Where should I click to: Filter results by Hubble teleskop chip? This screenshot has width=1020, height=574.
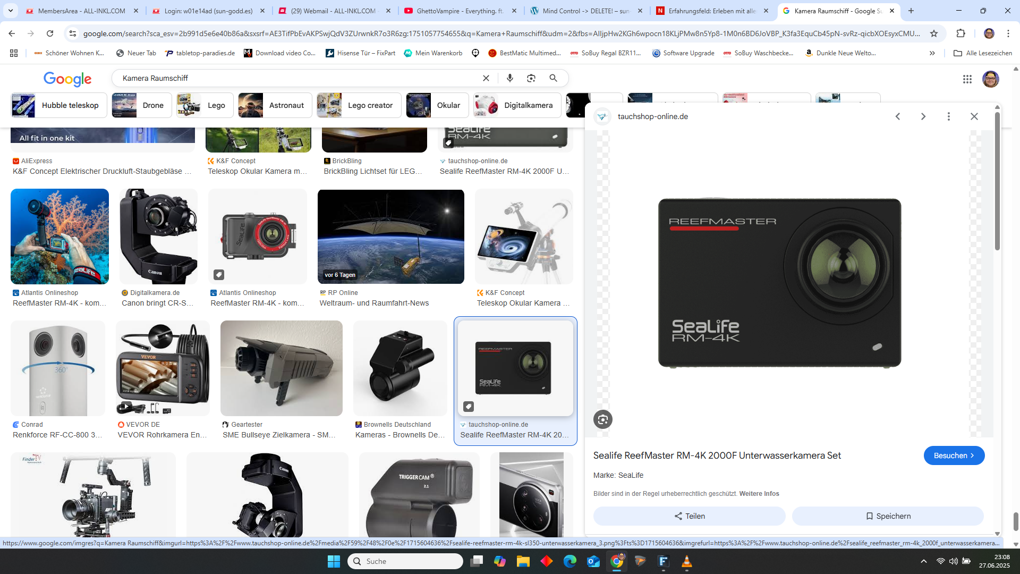pos(59,105)
